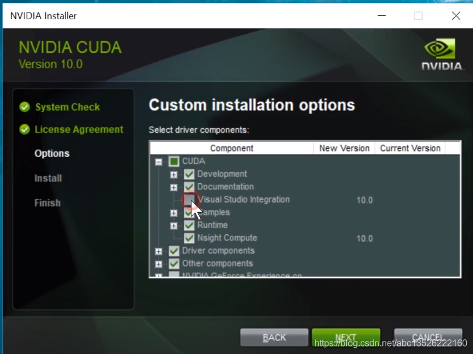This screenshot has width=473, height=354.
Task: Select the Finish step
Action: point(48,203)
